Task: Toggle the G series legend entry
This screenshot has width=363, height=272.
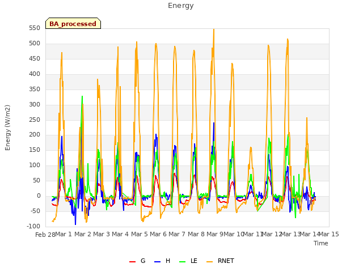Action: (137, 261)
